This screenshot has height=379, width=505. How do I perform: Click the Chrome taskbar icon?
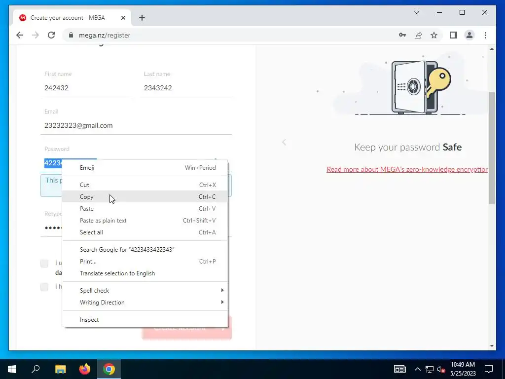109,369
